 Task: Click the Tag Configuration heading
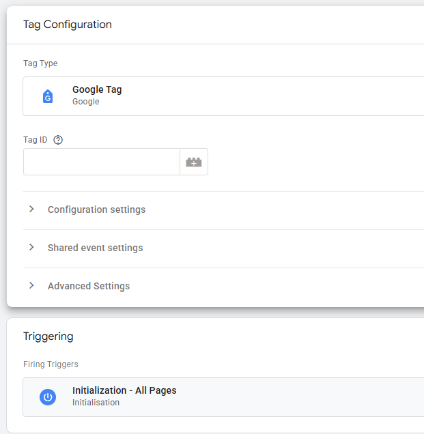coord(68,25)
